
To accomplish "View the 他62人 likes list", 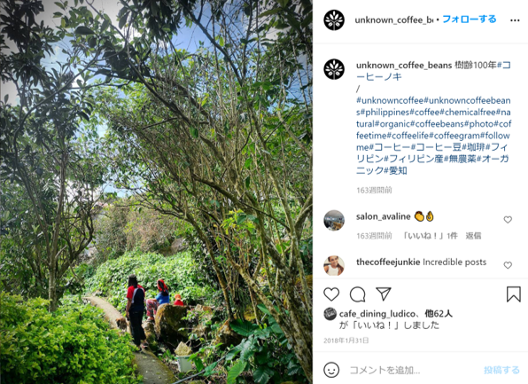I will pos(439,314).
